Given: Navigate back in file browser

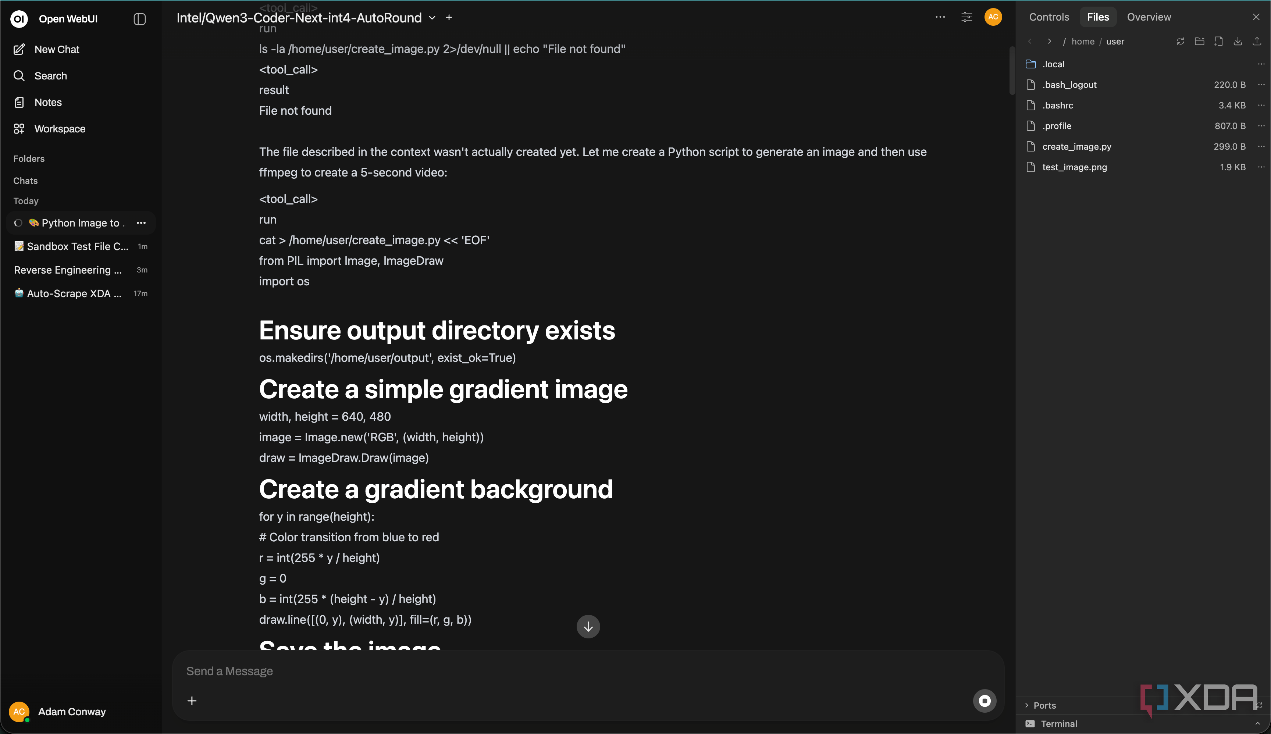Looking at the screenshot, I should (x=1030, y=41).
